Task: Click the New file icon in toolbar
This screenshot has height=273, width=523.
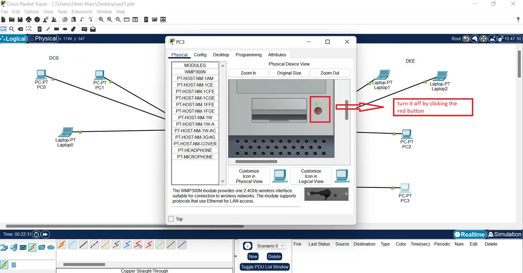Action: click(x=3, y=20)
